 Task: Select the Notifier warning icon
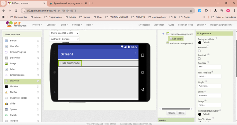[x=6, y=92]
